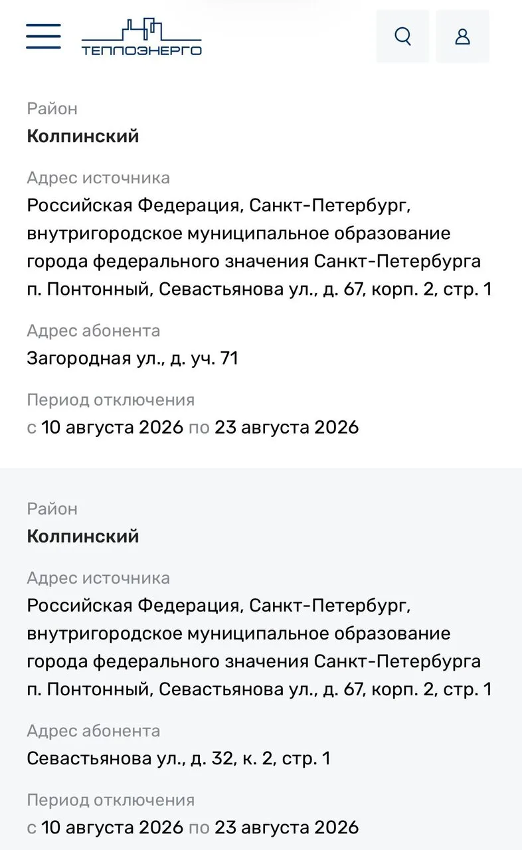Screen dimensions: 522x850
Task: Open the hamburger navigation menu
Action: pos(44,37)
